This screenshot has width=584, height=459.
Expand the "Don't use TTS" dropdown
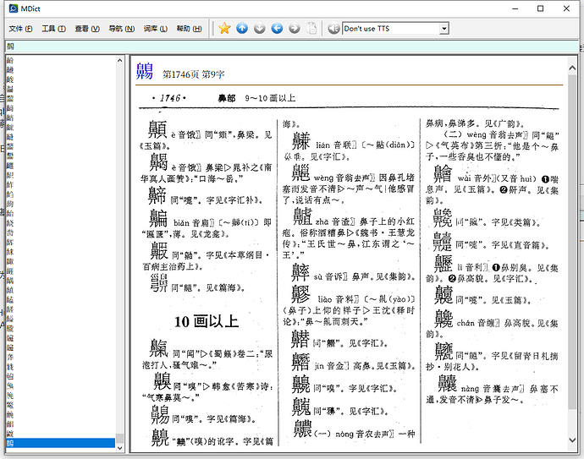click(x=444, y=29)
